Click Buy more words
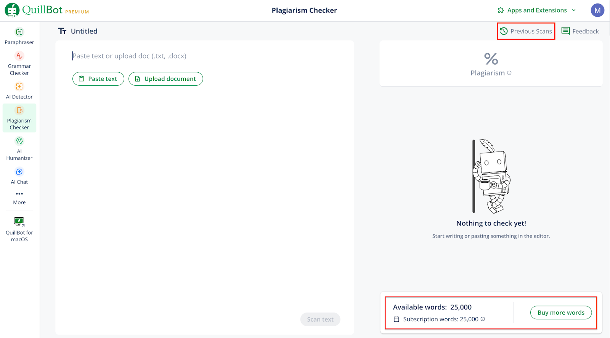This screenshot has width=610, height=338. pos(561,312)
